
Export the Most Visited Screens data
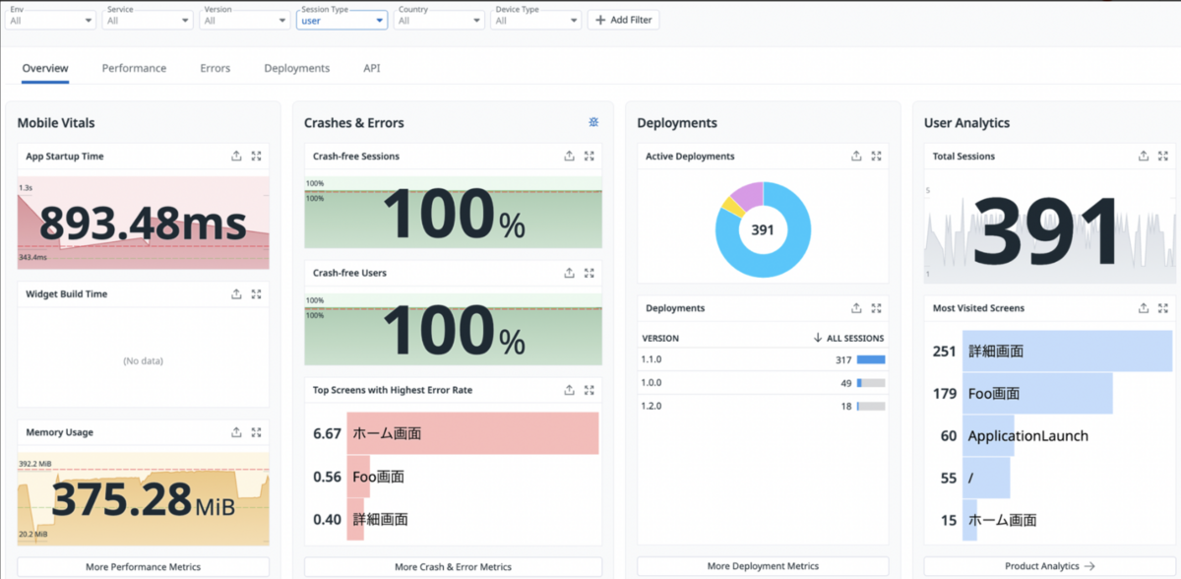point(1143,308)
